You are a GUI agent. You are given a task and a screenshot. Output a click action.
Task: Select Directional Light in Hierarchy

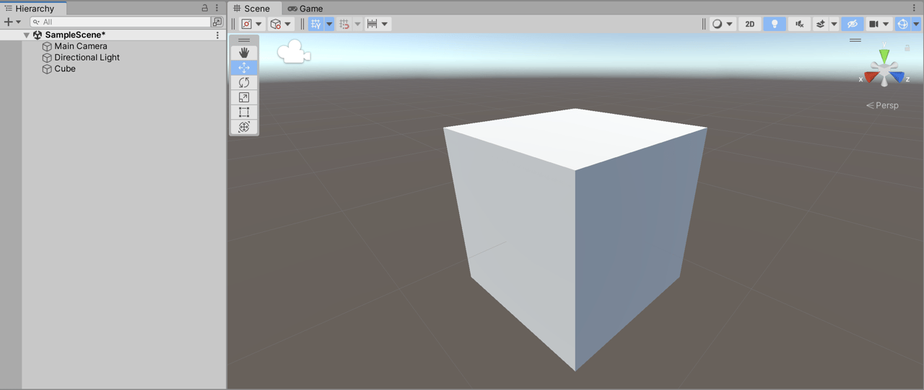click(87, 58)
